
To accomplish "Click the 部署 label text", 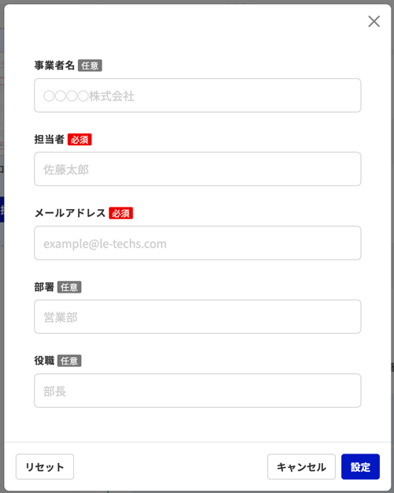I will click(44, 287).
